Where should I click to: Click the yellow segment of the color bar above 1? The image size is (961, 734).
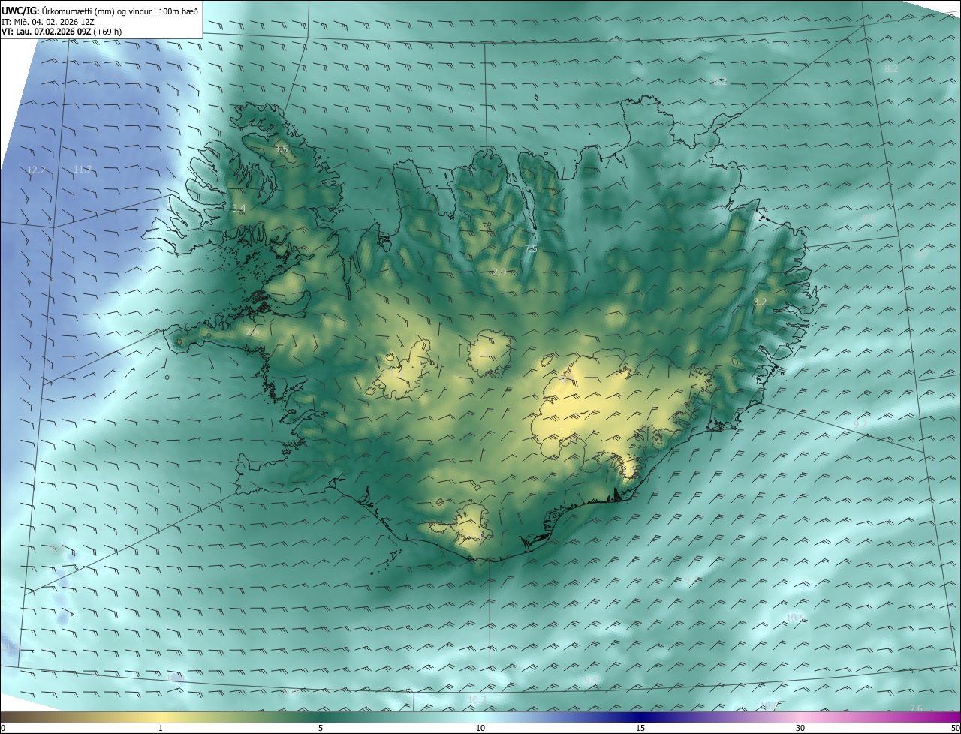pos(161,717)
